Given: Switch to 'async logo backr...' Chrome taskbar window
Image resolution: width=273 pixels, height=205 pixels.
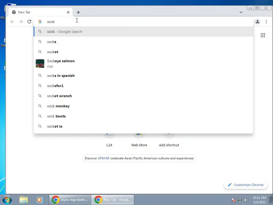Looking at the screenshot, I should click(70, 200).
